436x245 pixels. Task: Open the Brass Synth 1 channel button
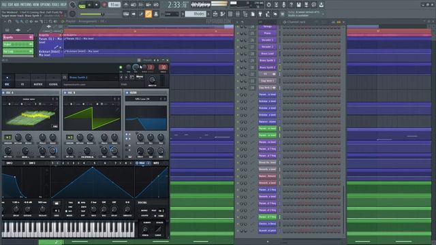267,61
